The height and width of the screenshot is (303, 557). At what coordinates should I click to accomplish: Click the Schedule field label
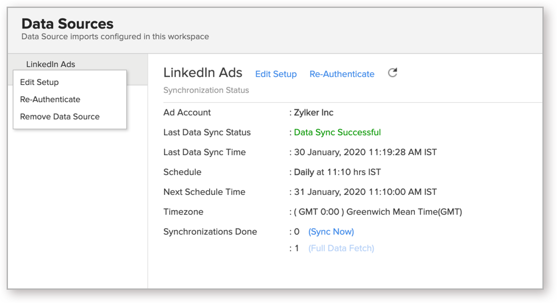click(x=182, y=172)
